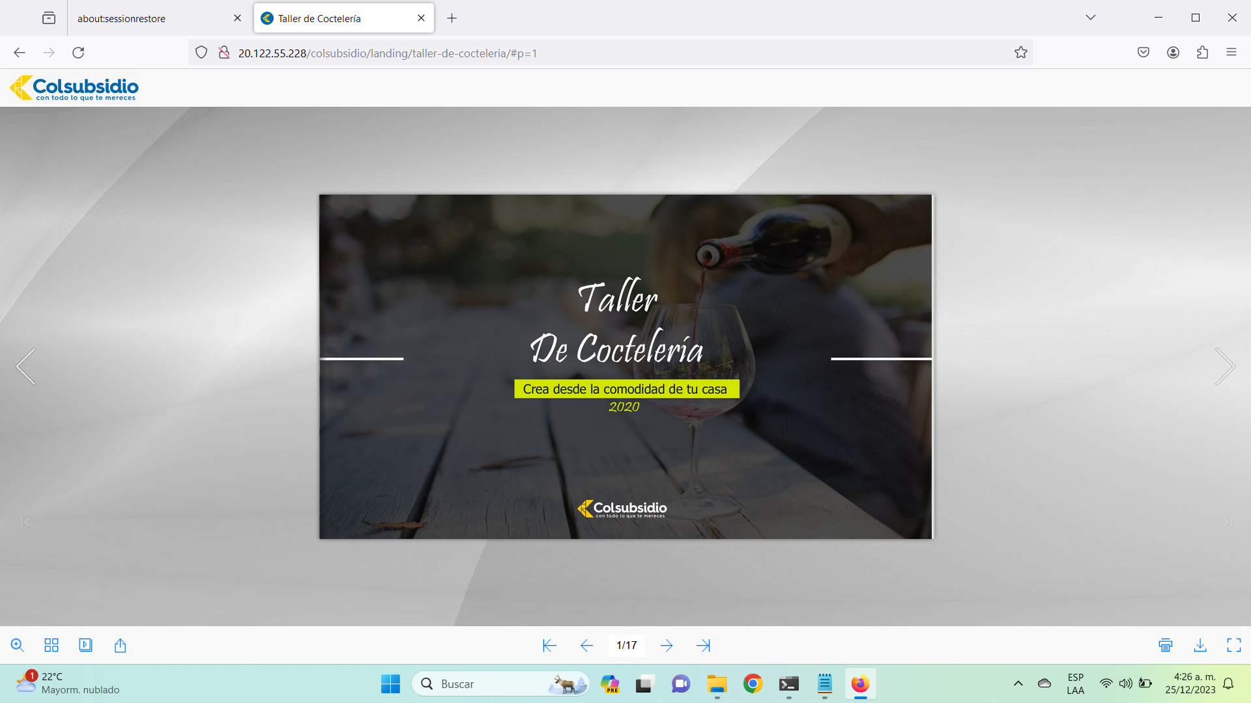1251x703 pixels.
Task: Click the share icon in viewer toolbar
Action: tap(120, 645)
